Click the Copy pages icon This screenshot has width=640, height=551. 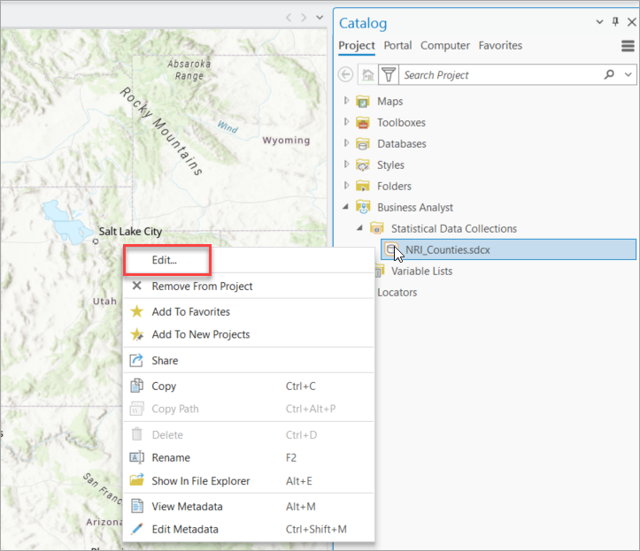(x=136, y=386)
